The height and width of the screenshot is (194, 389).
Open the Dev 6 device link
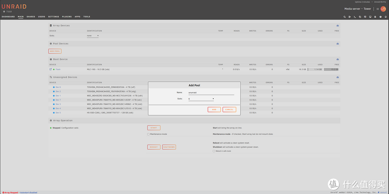tap(58, 87)
